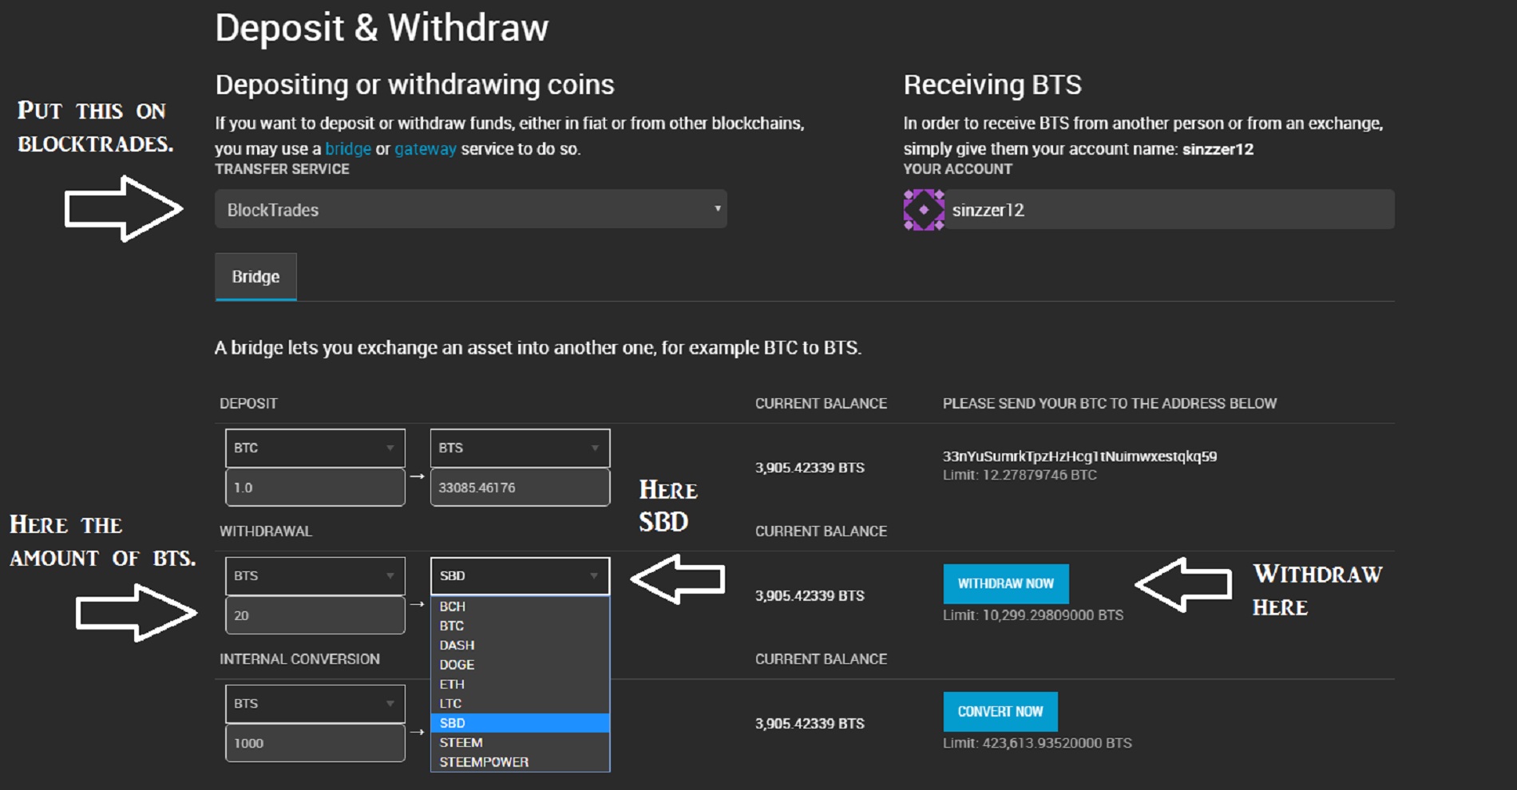Click withdrawal limit 10,299.29809000 BTS text
1517x790 pixels.
[1033, 615]
